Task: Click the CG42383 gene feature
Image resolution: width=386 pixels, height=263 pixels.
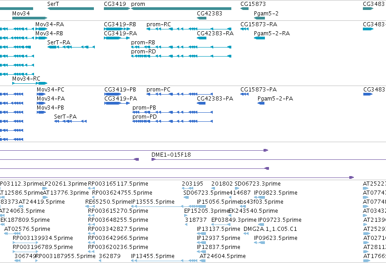Action: click(201, 18)
